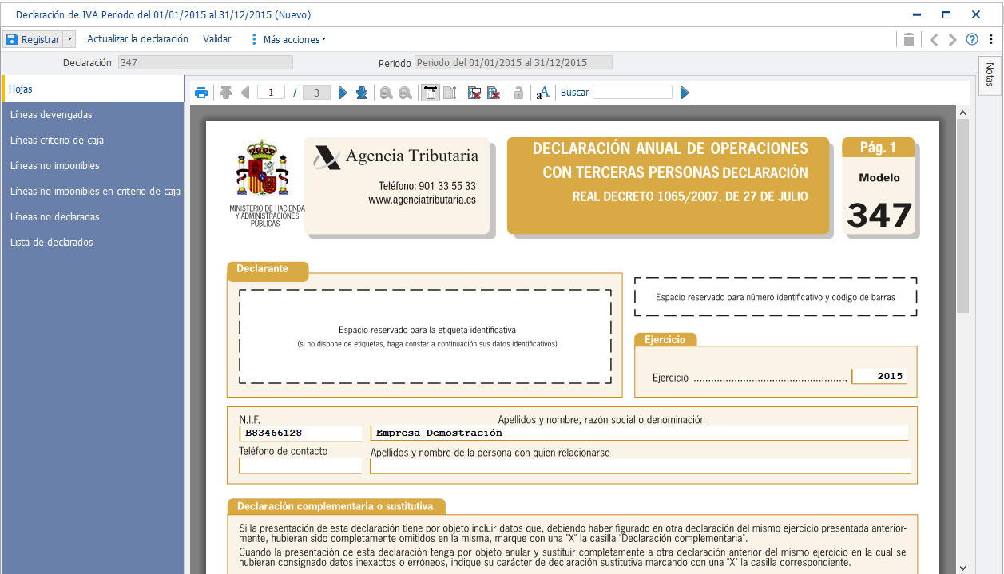Click the font size aA icon

pyautogui.click(x=542, y=93)
